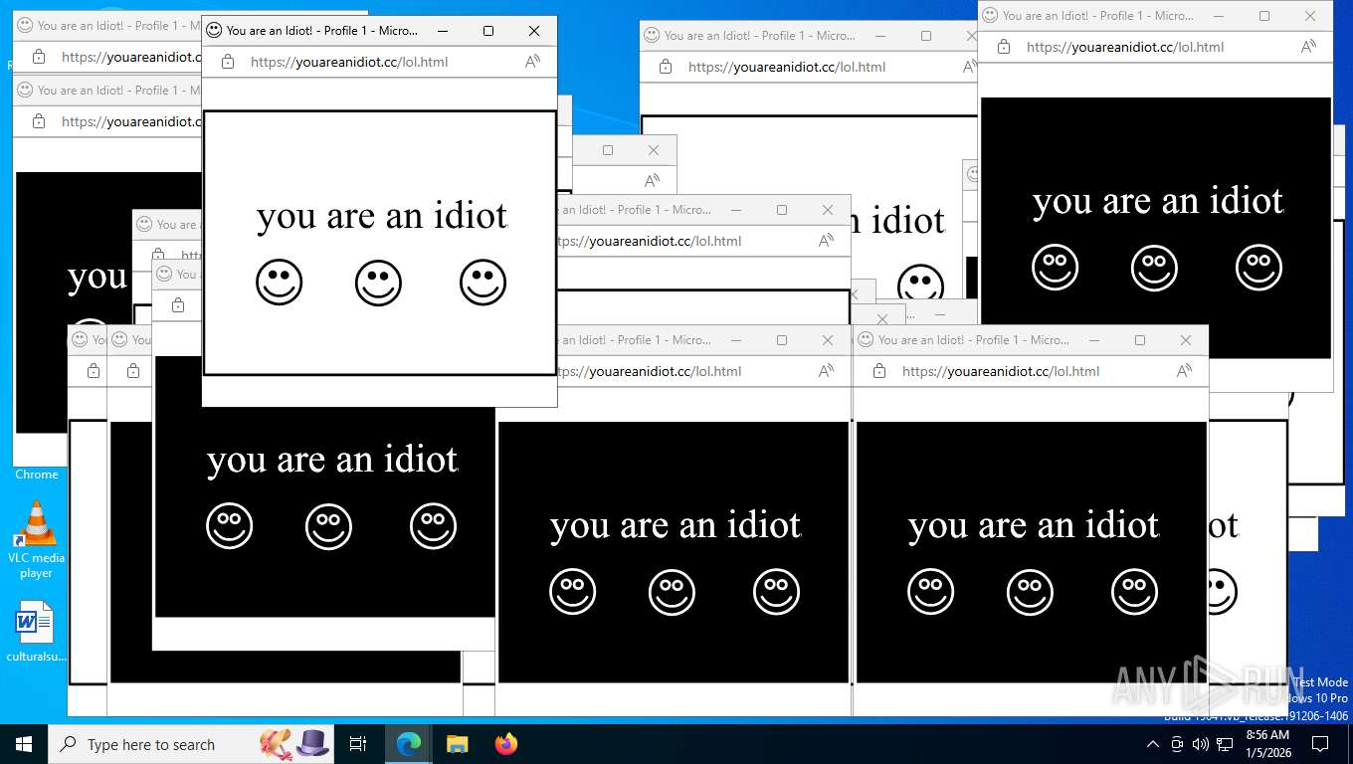The image size is (1353, 764).
Task: Click Read aloud icon in frontmost white popup
Action: (532, 62)
